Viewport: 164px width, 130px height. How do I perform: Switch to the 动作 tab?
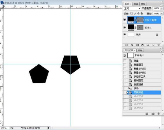point(140,50)
